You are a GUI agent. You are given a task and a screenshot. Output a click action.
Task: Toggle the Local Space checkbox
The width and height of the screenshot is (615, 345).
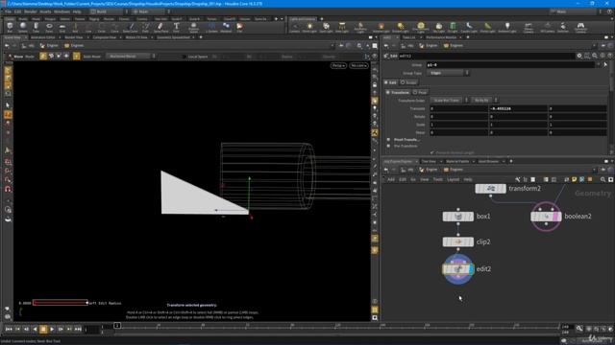point(184,57)
